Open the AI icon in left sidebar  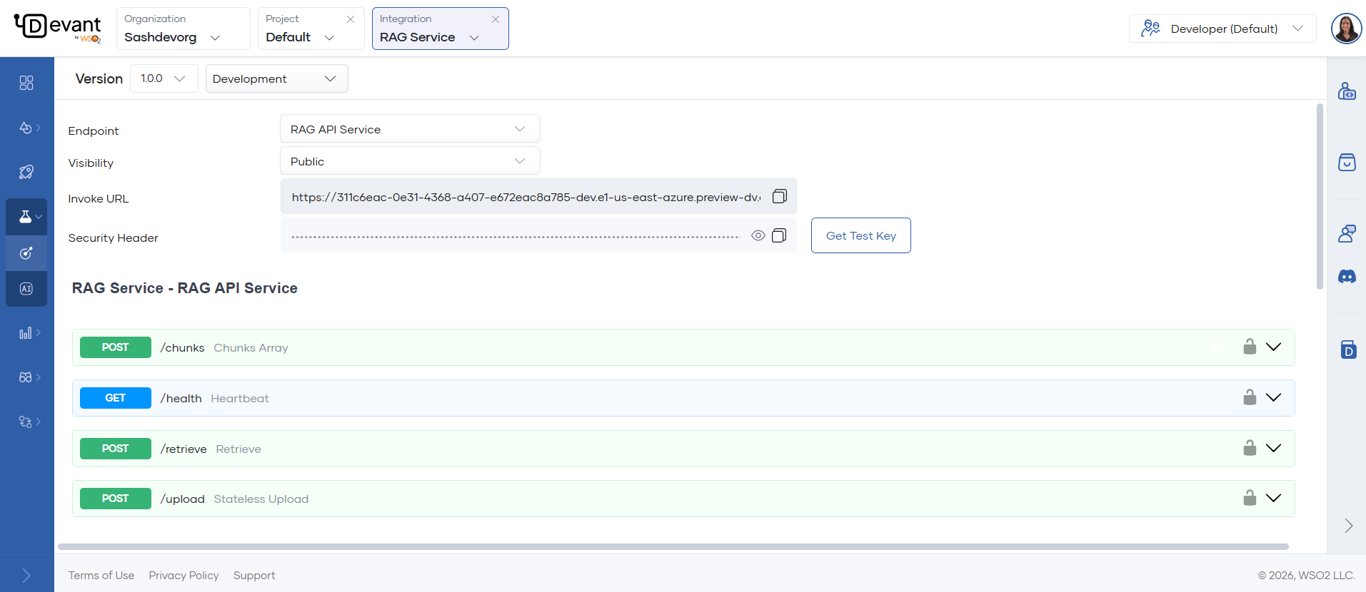(x=26, y=289)
